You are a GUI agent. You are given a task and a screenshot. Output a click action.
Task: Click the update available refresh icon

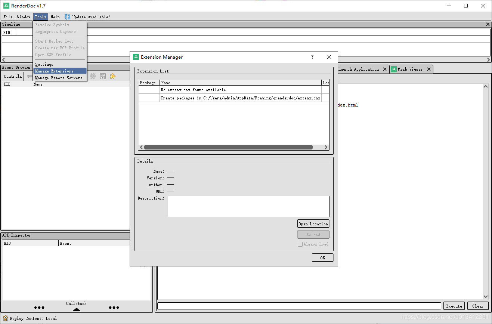click(67, 17)
